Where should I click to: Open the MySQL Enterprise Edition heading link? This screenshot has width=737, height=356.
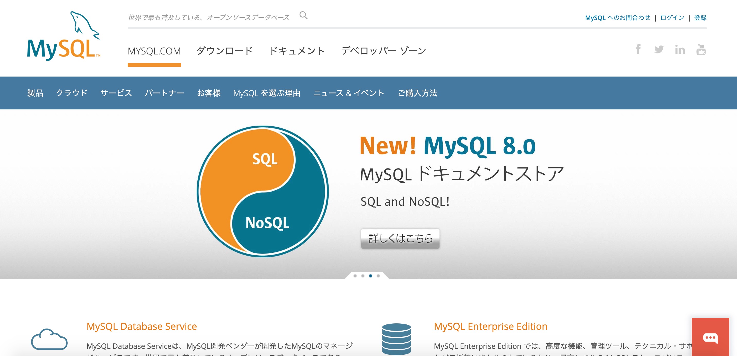tap(491, 326)
